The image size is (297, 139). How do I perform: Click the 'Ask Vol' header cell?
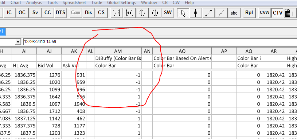74,65
